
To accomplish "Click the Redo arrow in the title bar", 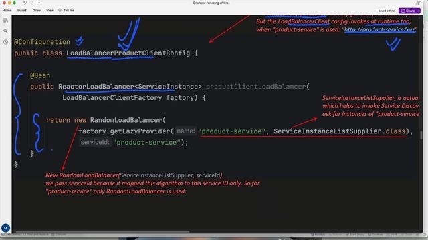I will tap(31, 3).
